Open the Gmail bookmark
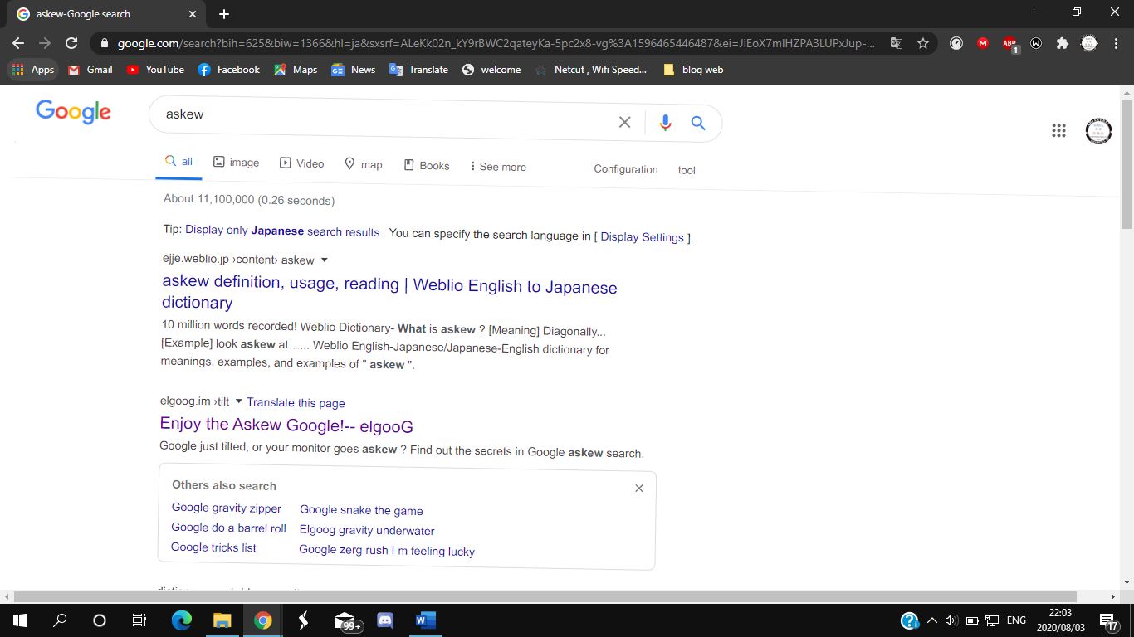 90,70
